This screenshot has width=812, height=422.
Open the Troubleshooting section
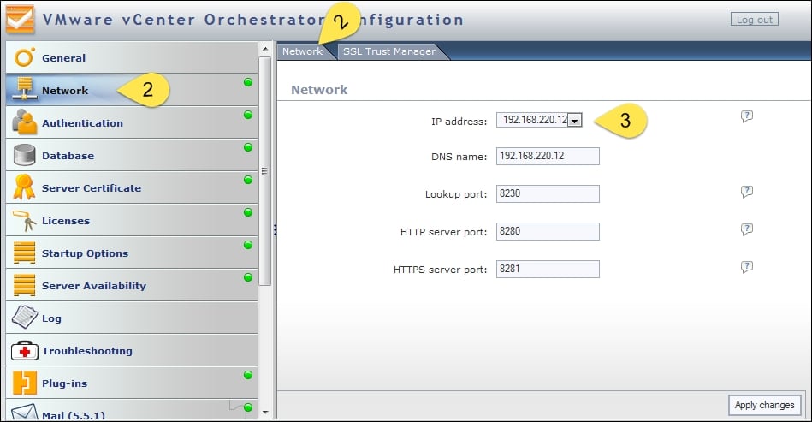tap(132, 351)
